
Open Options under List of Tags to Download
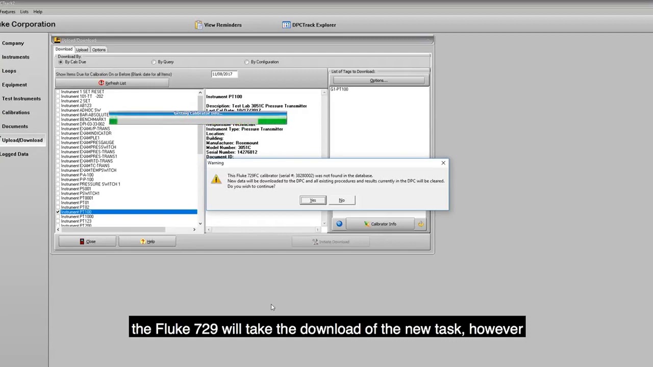click(x=379, y=81)
